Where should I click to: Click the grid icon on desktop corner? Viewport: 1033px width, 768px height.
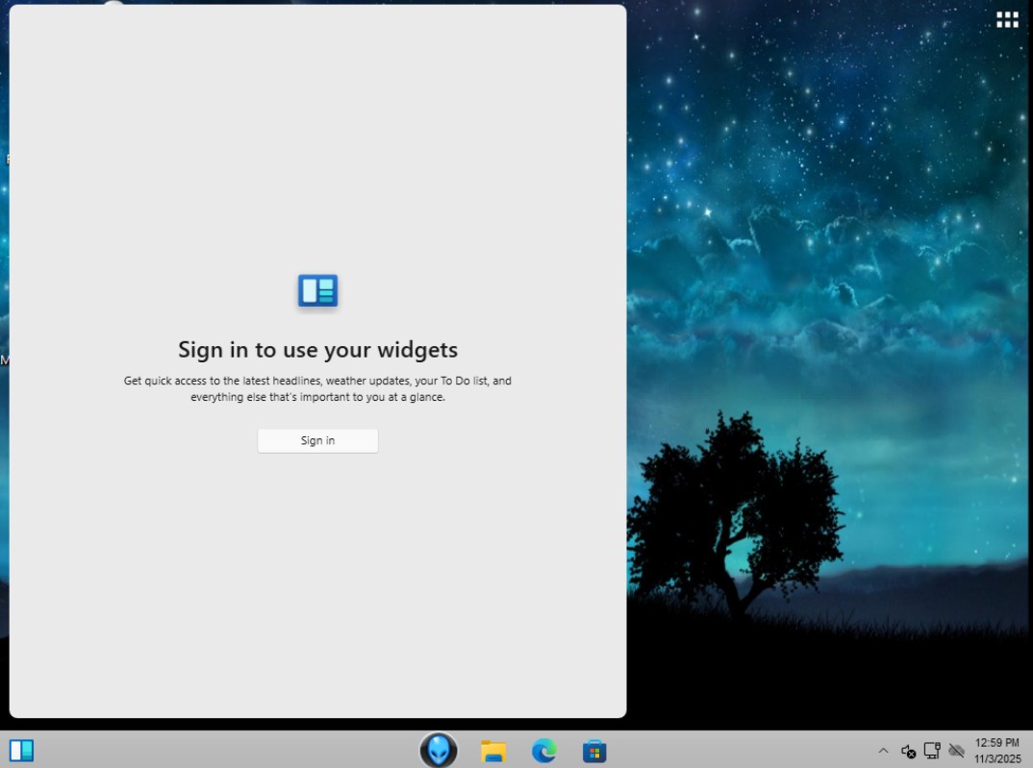(x=1007, y=20)
